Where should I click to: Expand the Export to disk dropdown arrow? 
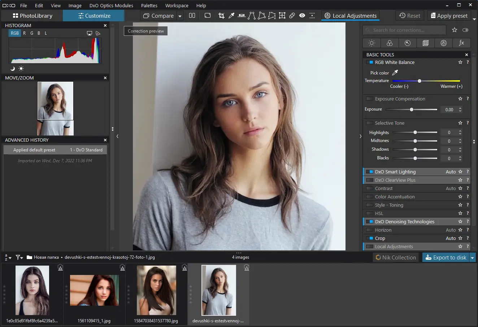pos(472,257)
